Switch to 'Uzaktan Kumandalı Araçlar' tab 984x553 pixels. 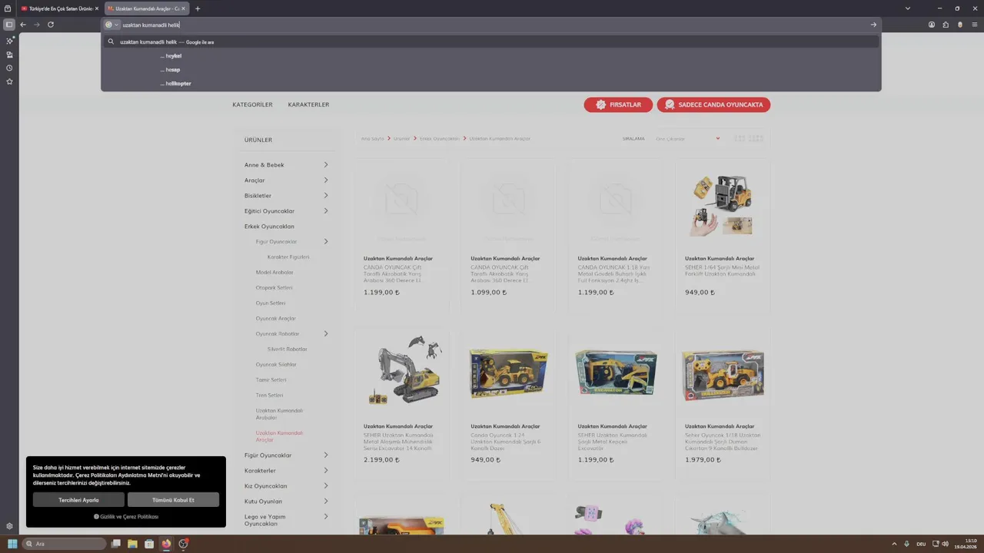pyautogui.click(x=146, y=8)
